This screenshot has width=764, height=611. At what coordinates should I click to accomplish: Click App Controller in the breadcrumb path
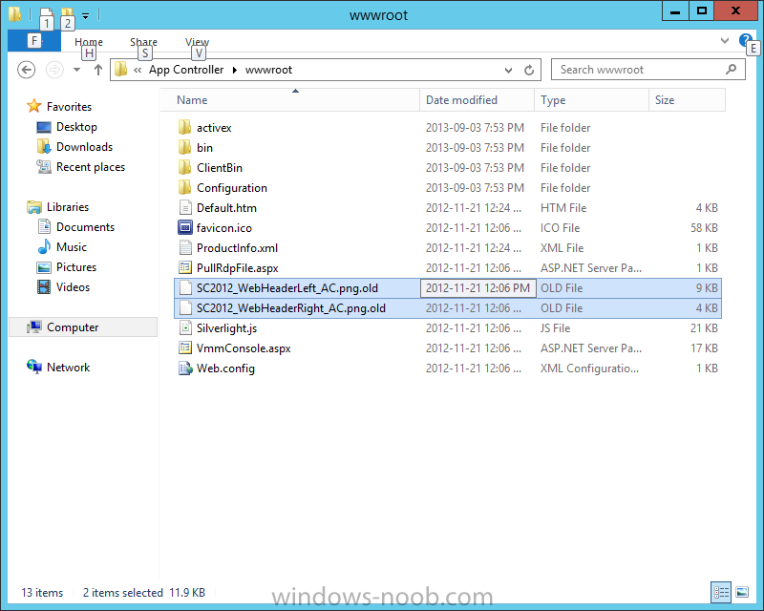(186, 70)
